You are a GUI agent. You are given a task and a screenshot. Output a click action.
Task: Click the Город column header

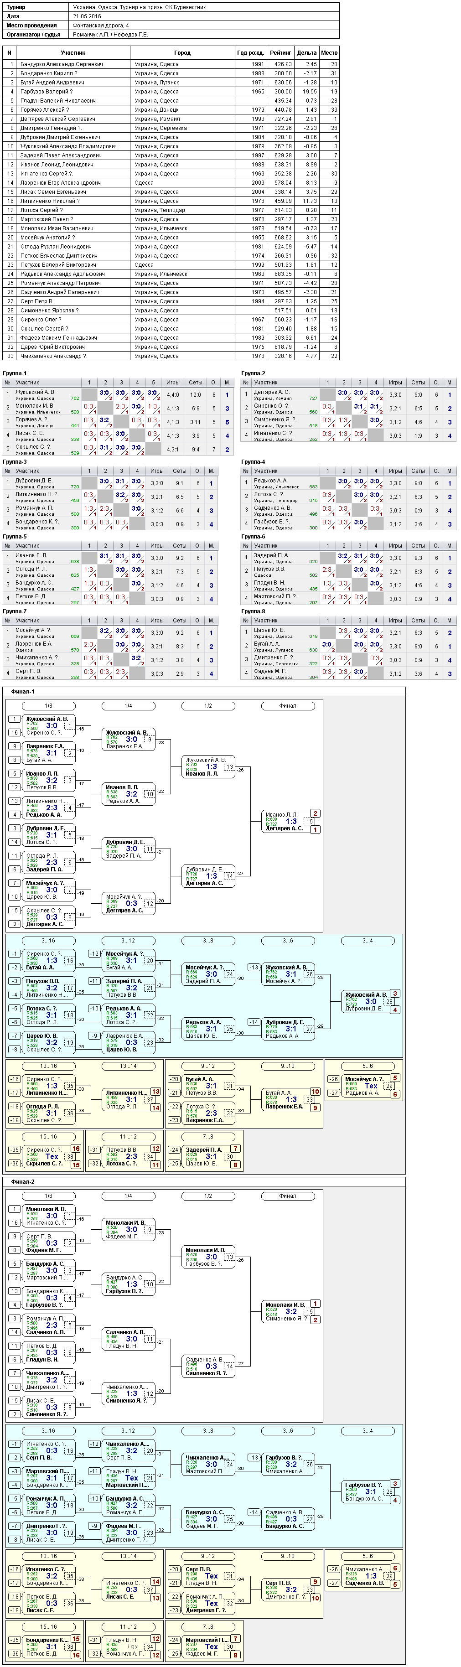coord(182,53)
